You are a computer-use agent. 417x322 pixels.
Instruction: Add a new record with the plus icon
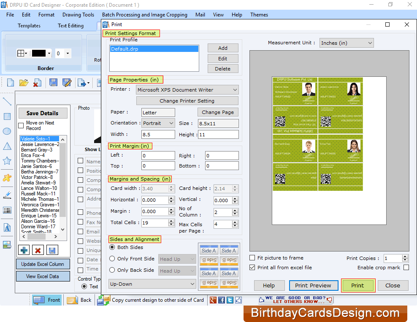pyautogui.click(x=24, y=250)
